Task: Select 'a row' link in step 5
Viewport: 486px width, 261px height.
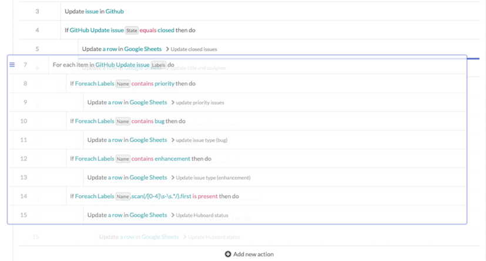Action: point(110,49)
